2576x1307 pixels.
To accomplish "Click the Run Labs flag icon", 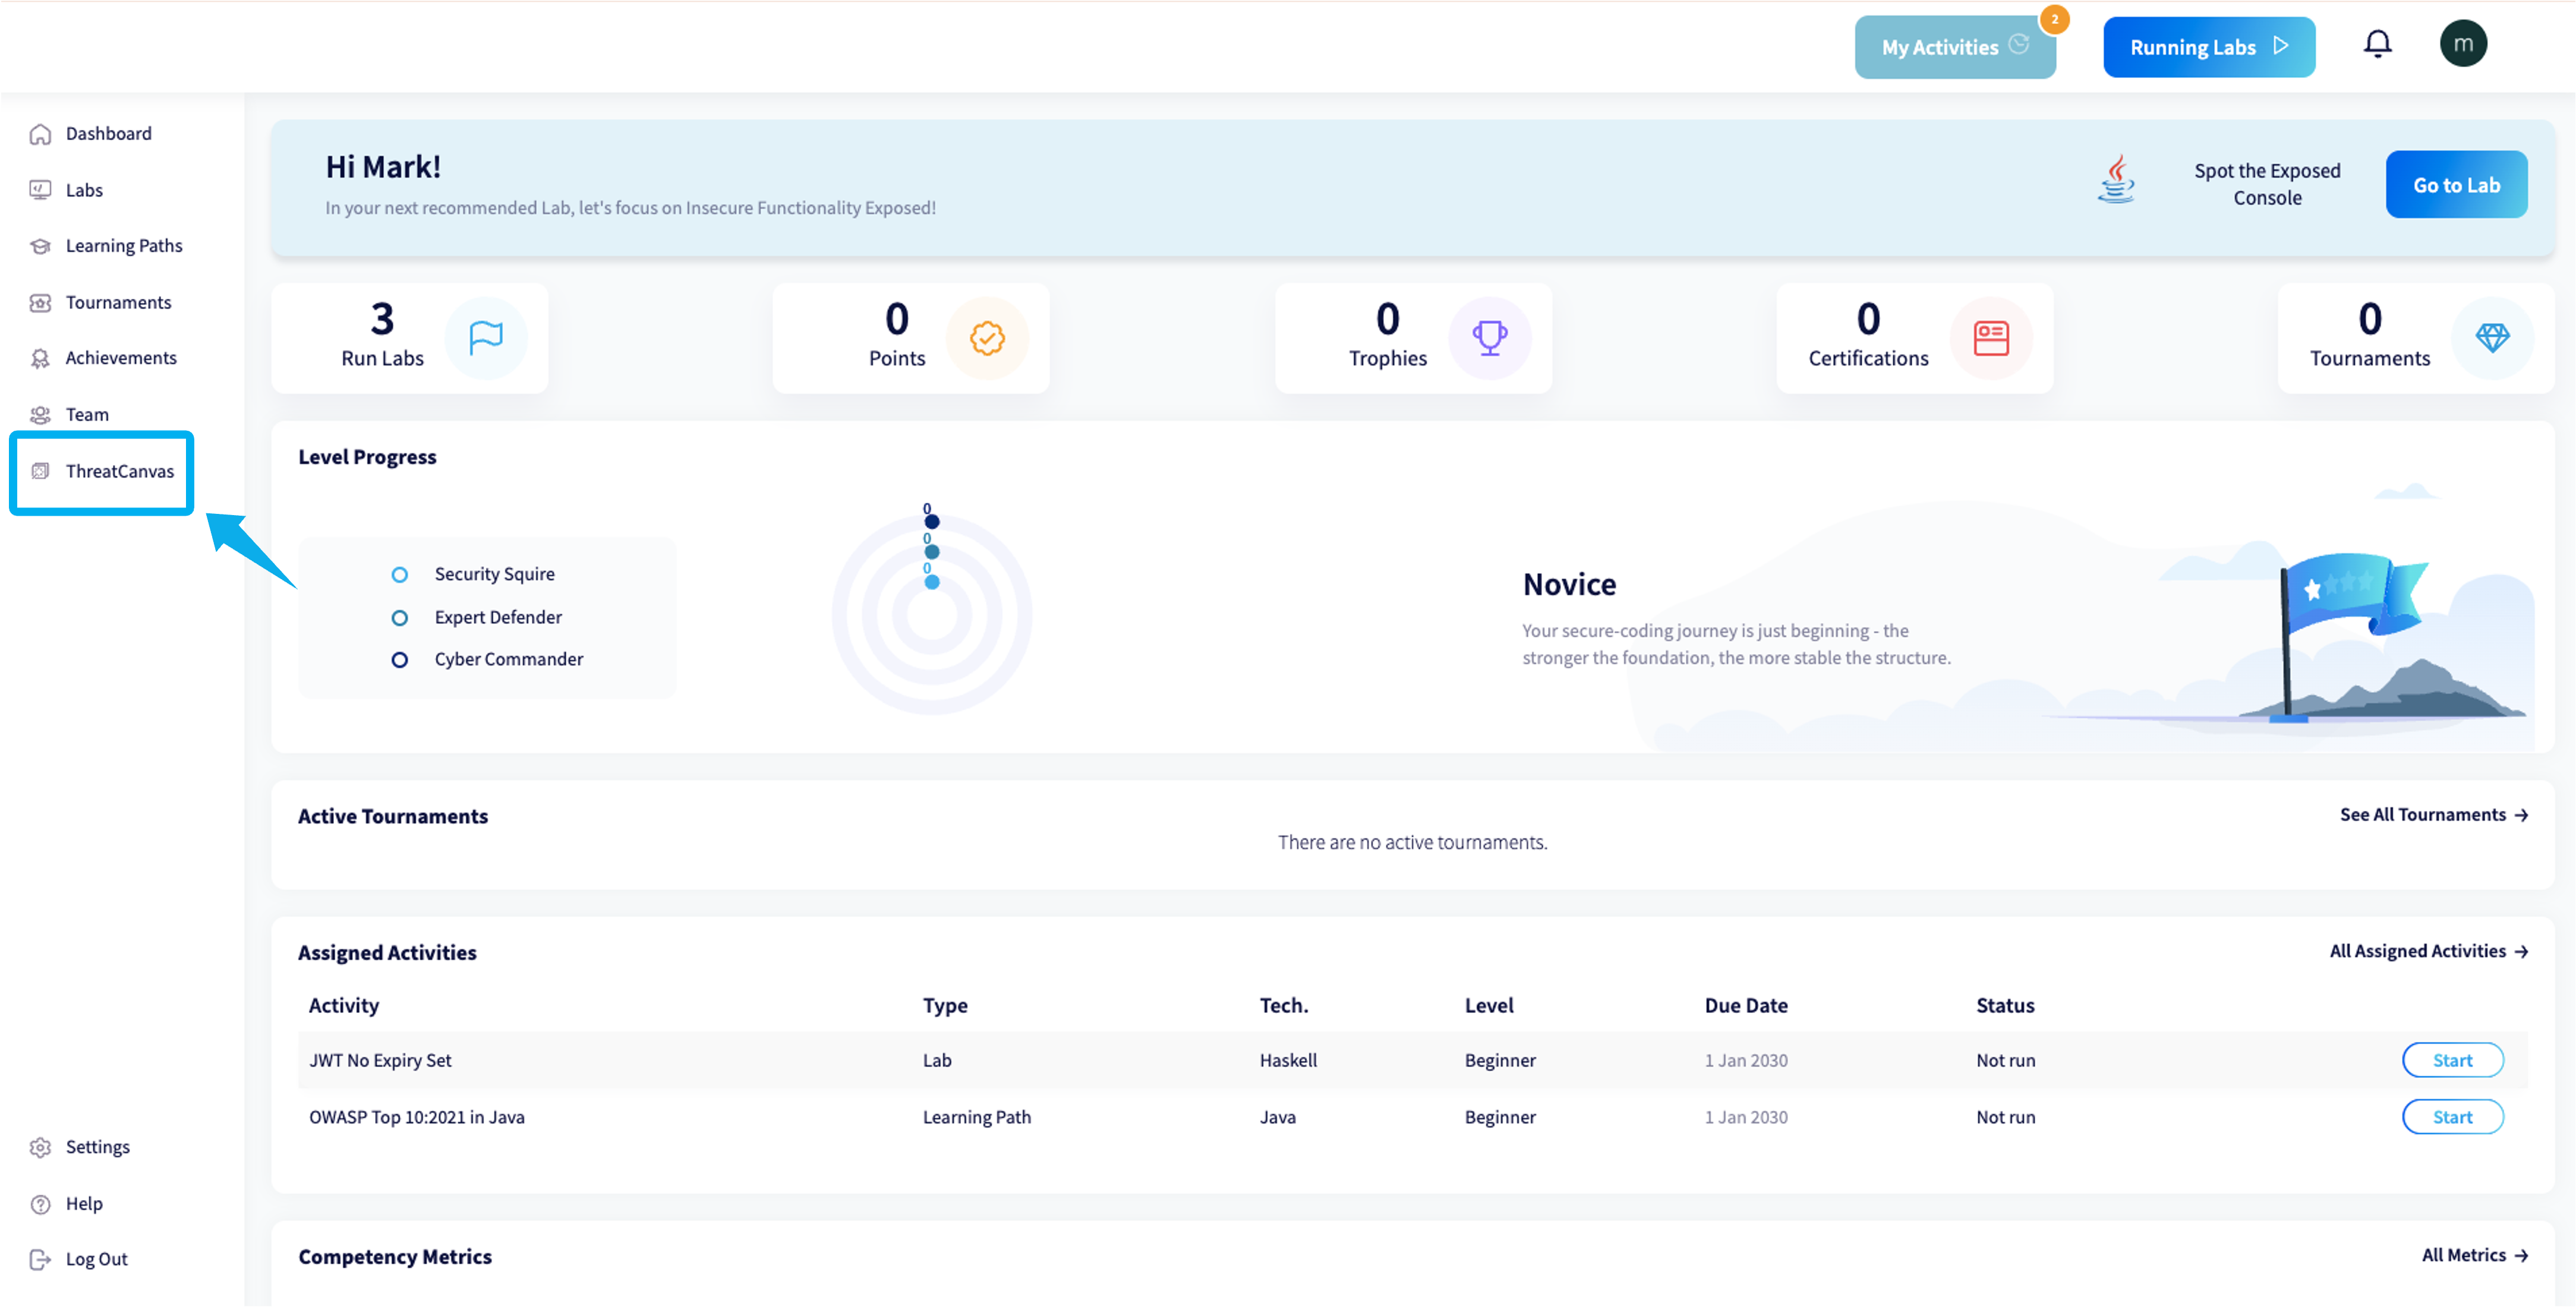I will click(x=486, y=338).
